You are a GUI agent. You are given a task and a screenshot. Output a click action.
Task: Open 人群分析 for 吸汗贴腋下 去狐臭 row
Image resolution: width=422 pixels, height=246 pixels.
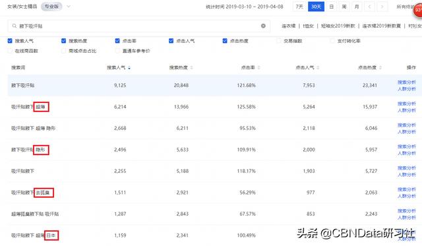tap(407, 196)
